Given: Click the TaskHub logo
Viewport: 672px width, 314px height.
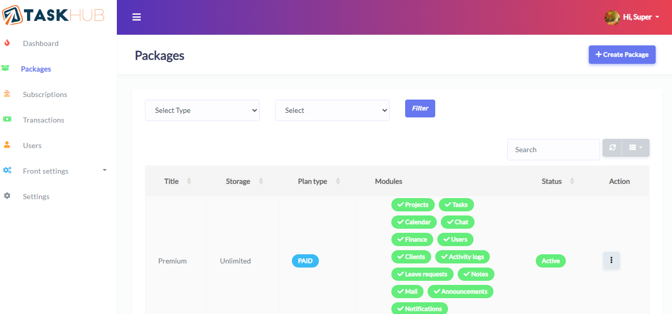Looking at the screenshot, I should pyautogui.click(x=54, y=15).
